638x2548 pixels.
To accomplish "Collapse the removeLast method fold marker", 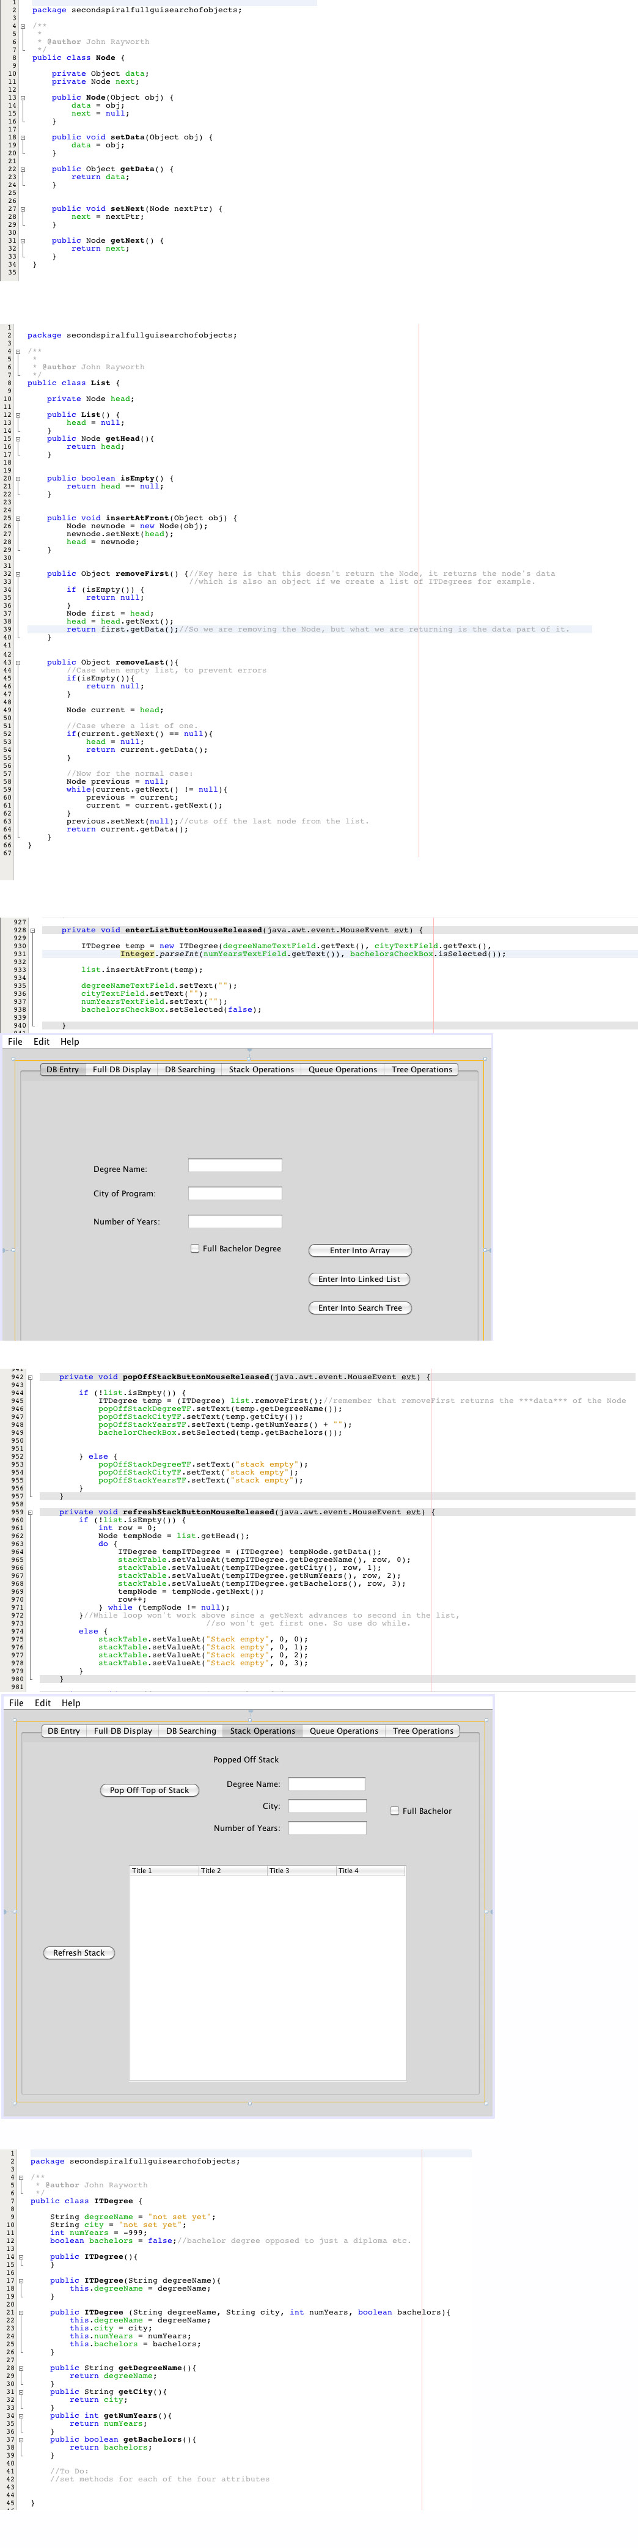I will [x=18, y=663].
